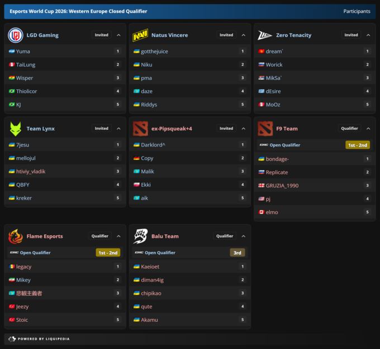
Task: Open F9 Team Open Qualifier link
Action: [x=285, y=145]
